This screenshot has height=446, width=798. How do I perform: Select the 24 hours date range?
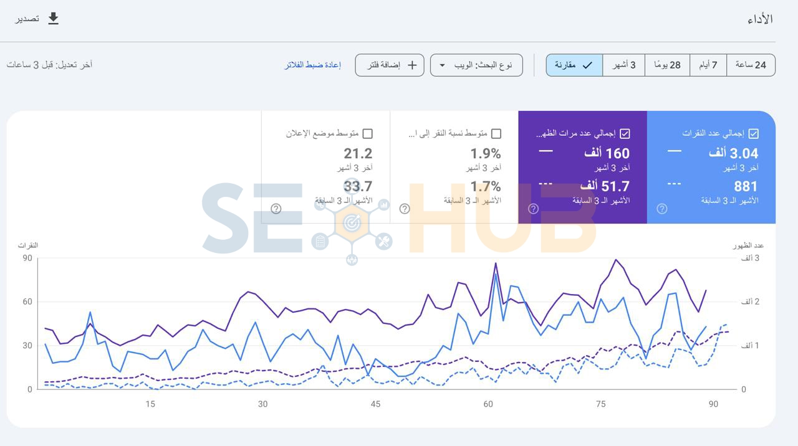(751, 65)
